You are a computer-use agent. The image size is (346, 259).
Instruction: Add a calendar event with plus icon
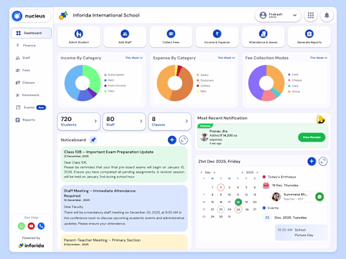(x=311, y=162)
